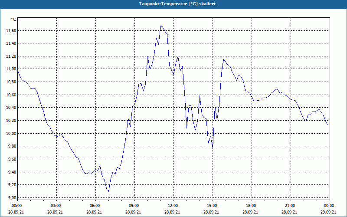Click the 11,00 y-axis value
The width and height of the screenshot is (347, 217).
coord(11,69)
